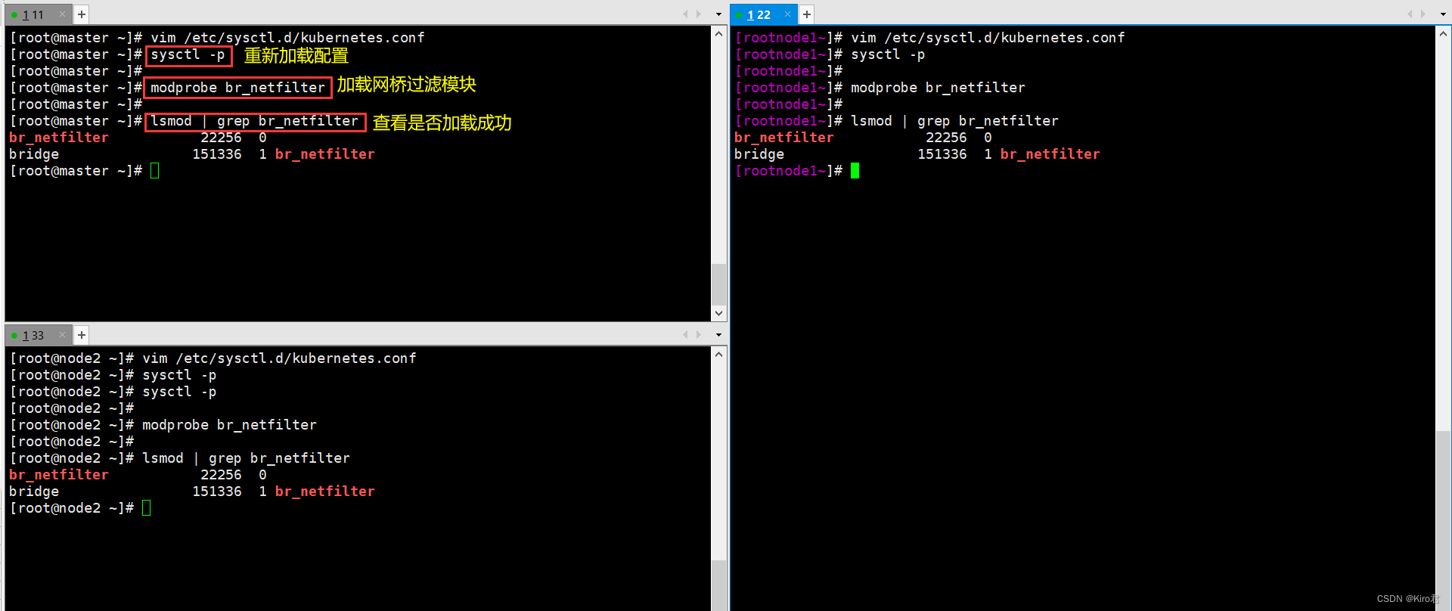Click the scroll-up arrow of master terminal scrollbar
The height and width of the screenshot is (611, 1452).
tap(718, 34)
